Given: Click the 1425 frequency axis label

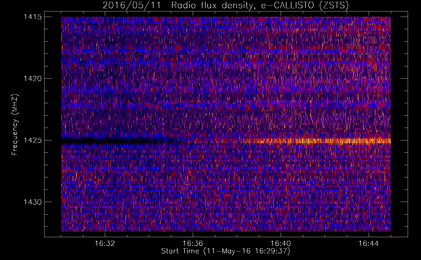Looking at the screenshot, I should [x=33, y=140].
